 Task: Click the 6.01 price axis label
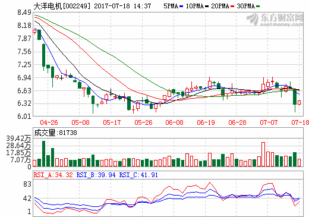click(24, 116)
